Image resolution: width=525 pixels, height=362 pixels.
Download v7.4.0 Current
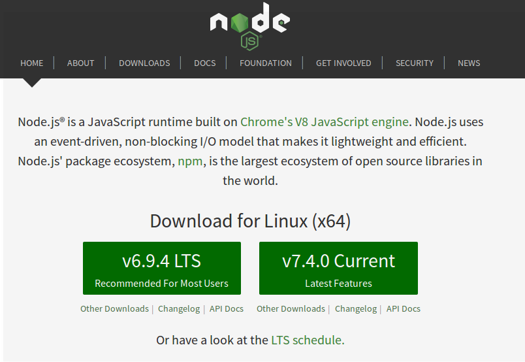pos(338,268)
